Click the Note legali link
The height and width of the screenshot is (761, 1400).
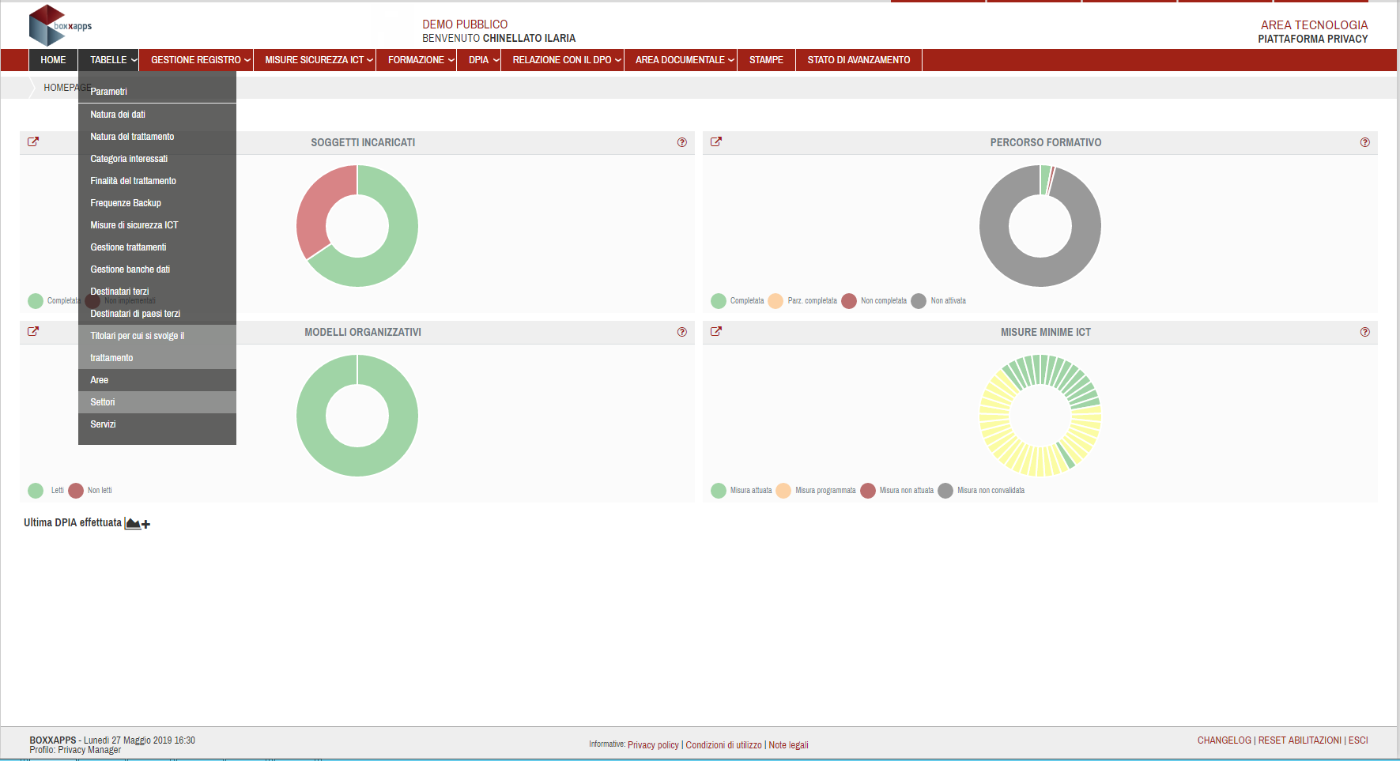[788, 745]
